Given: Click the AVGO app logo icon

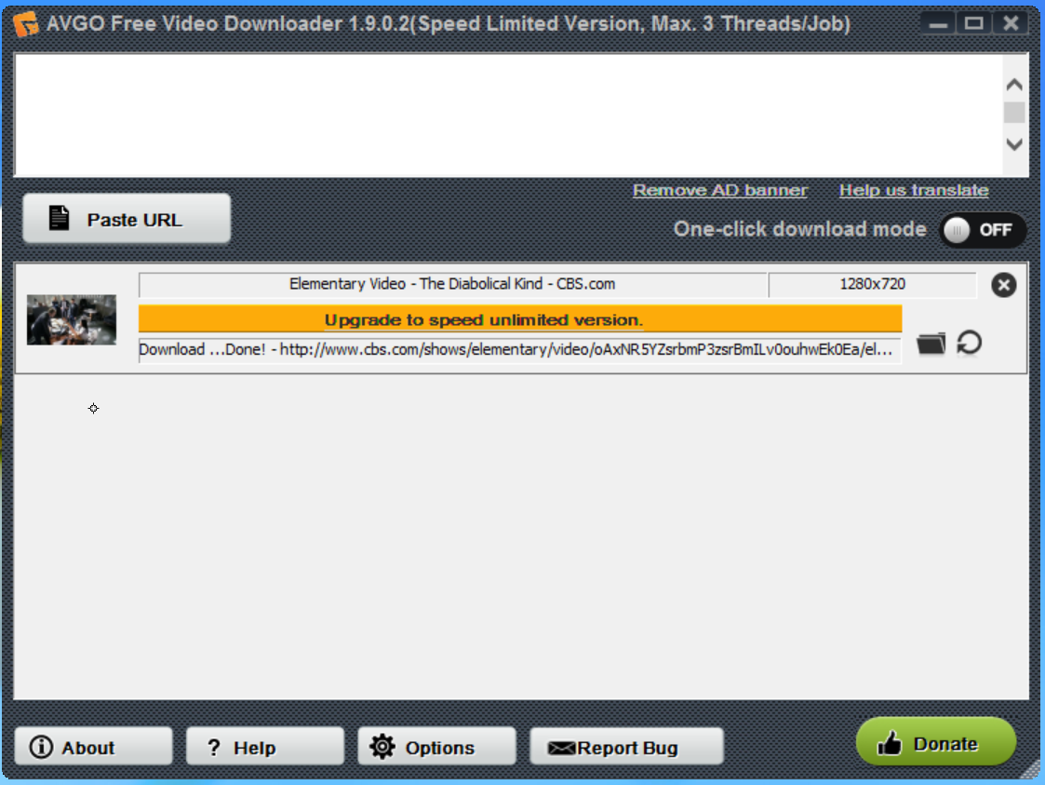Looking at the screenshot, I should tap(26, 24).
